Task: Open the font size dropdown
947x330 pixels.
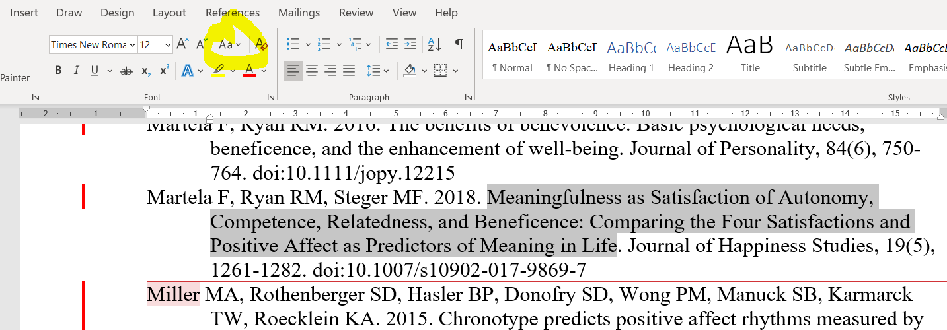Action: 168,45
